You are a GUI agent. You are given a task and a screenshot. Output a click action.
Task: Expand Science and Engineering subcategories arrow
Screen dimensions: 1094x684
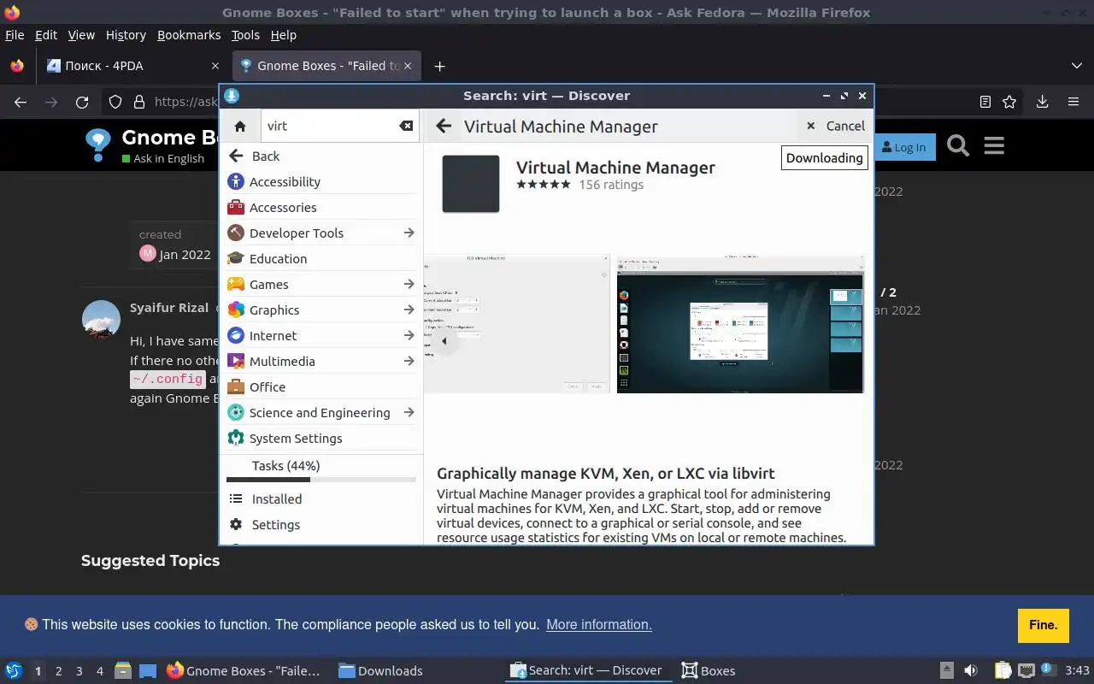point(409,412)
